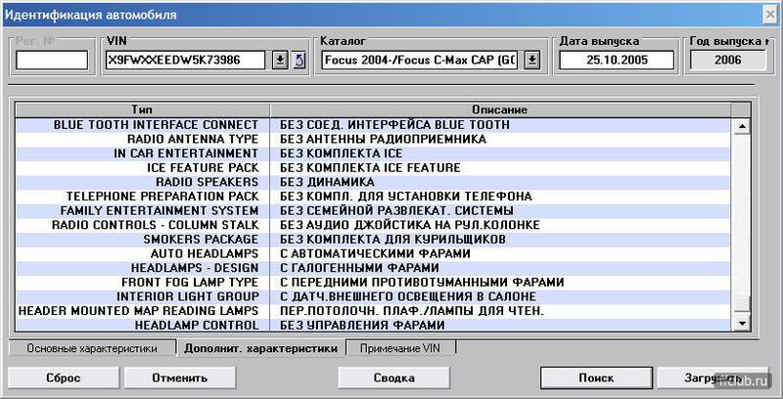783x399 pixels.
Task: Select HEADER MOUNTED MAP READING LAMPS row
Action: point(375,311)
